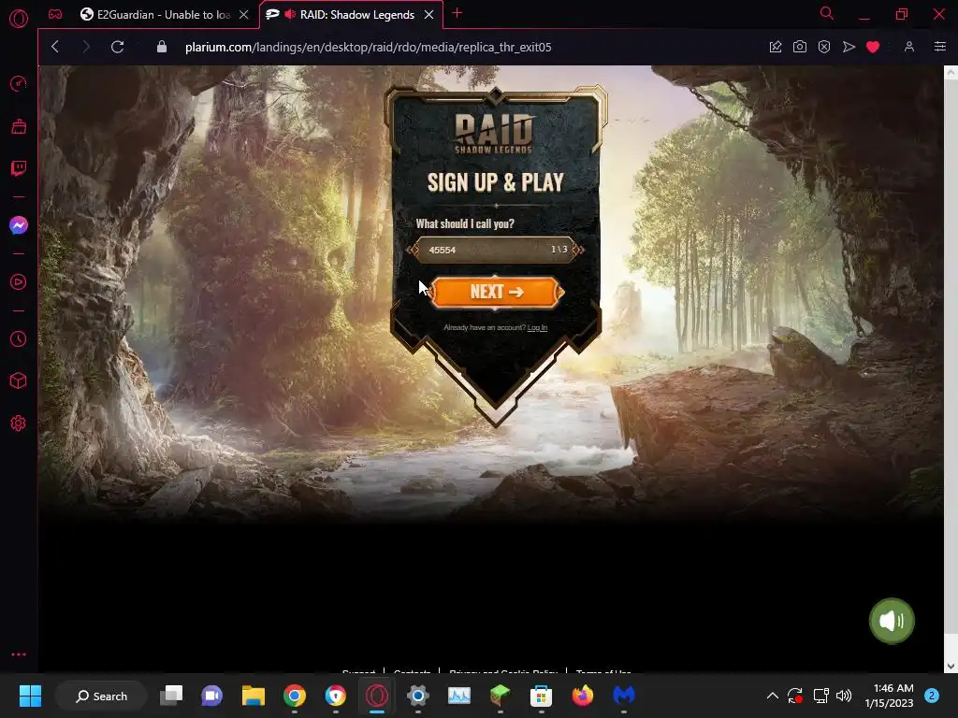Open the Opera menu logo

pyautogui.click(x=19, y=19)
